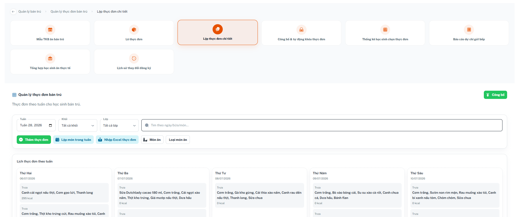Click the 295 kcal value
Viewport: 520px width, 217px height.
[x=27, y=198]
